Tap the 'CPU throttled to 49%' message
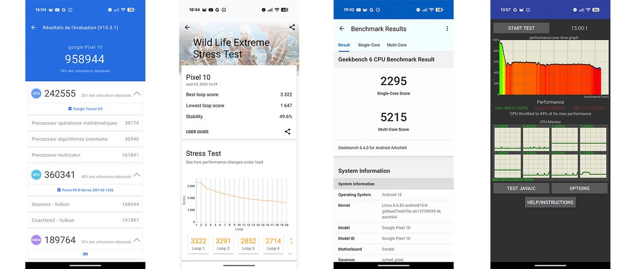Screen dimensions: 635x269 (x=550, y=114)
